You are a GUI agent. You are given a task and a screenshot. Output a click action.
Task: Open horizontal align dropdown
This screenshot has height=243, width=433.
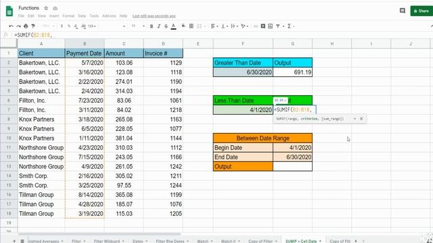click(214, 26)
